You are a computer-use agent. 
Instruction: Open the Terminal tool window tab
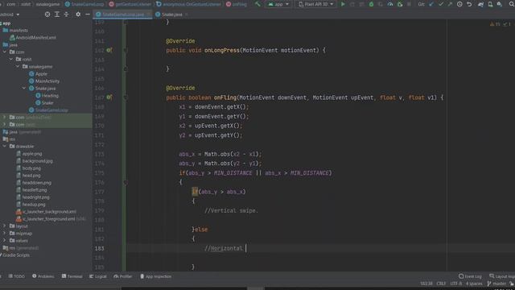[x=72, y=276]
